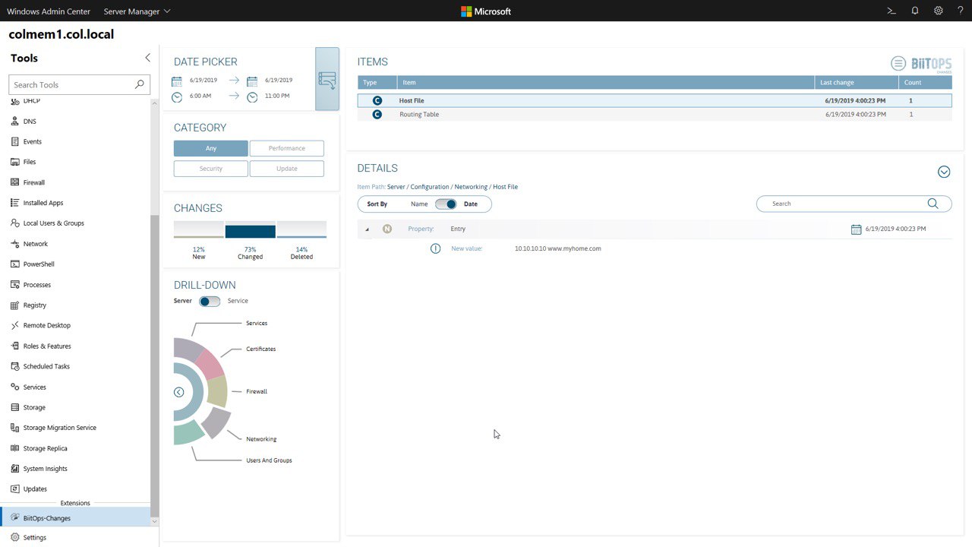Click Windows Admin Center title link
This screenshot has height=547, width=972.
coord(49,11)
